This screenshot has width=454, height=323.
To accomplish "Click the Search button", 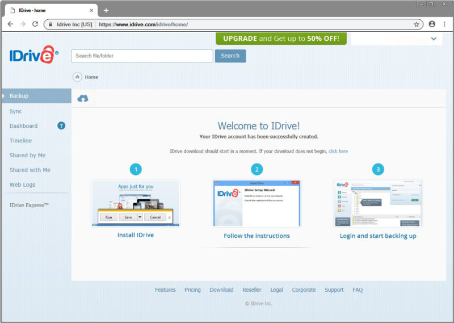I will (230, 56).
